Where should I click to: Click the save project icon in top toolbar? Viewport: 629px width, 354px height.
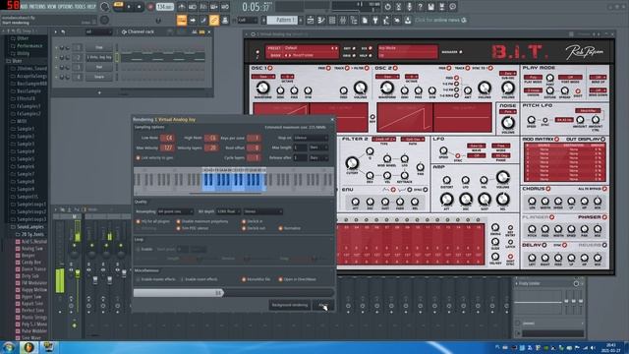(x=430, y=7)
